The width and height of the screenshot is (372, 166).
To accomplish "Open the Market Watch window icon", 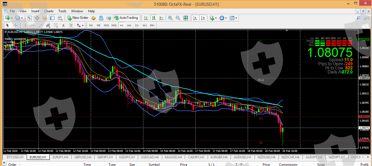I will pos(29,18).
